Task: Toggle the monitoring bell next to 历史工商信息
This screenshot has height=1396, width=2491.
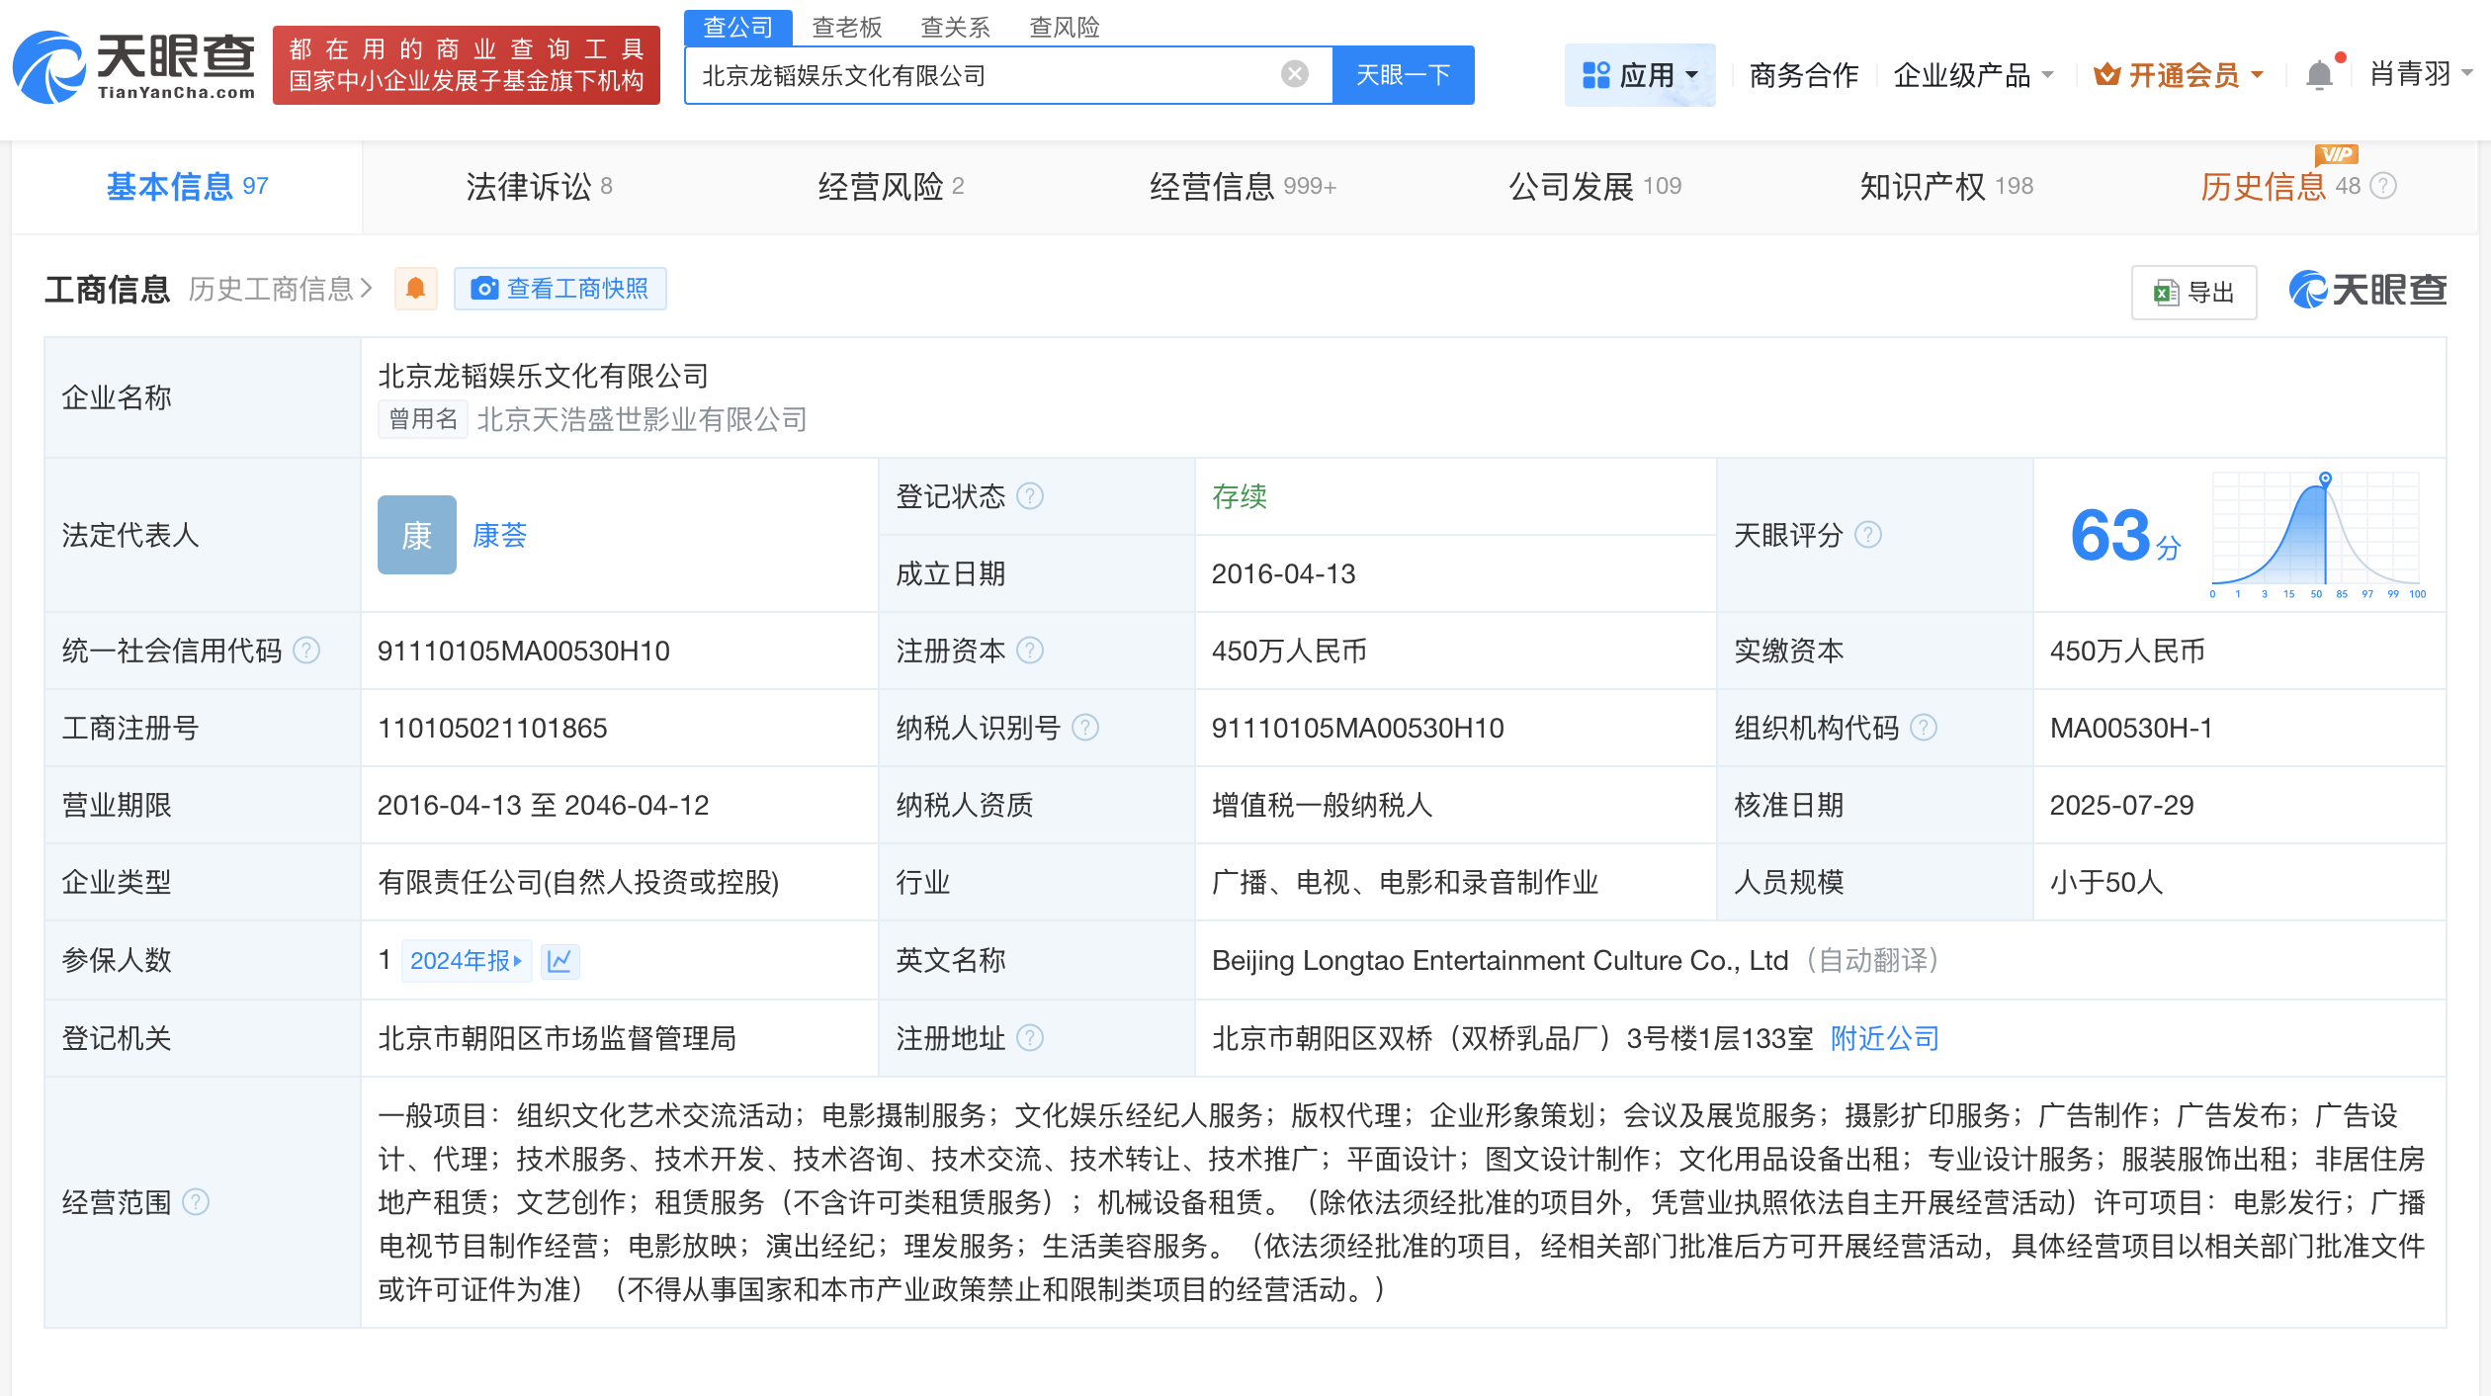Action: (x=415, y=288)
